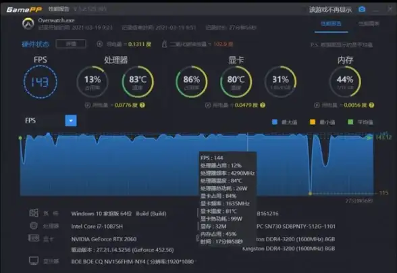Switch to the second tab at top right
The height and width of the screenshot is (273, 397).
(x=369, y=24)
